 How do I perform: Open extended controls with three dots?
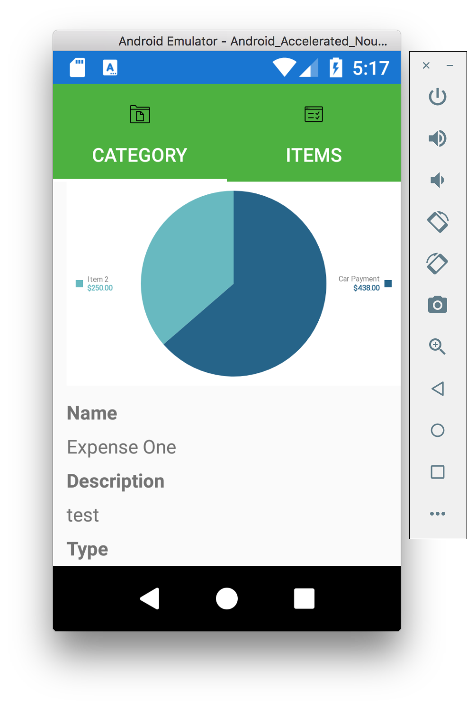438,514
